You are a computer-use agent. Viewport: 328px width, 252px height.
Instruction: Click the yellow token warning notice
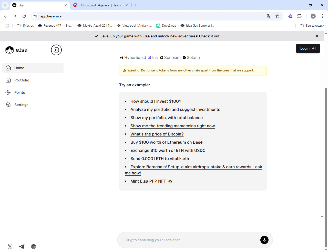pyautogui.click(x=193, y=70)
